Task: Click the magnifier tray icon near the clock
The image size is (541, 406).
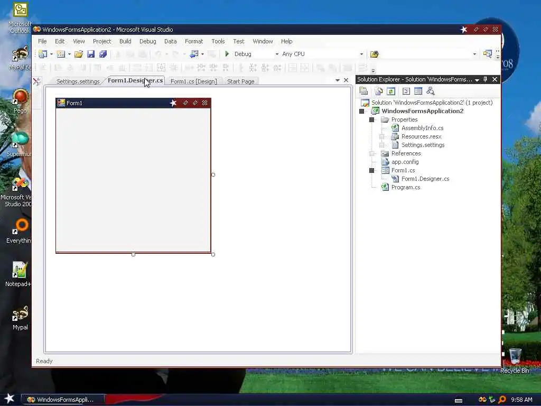Action: click(502, 400)
